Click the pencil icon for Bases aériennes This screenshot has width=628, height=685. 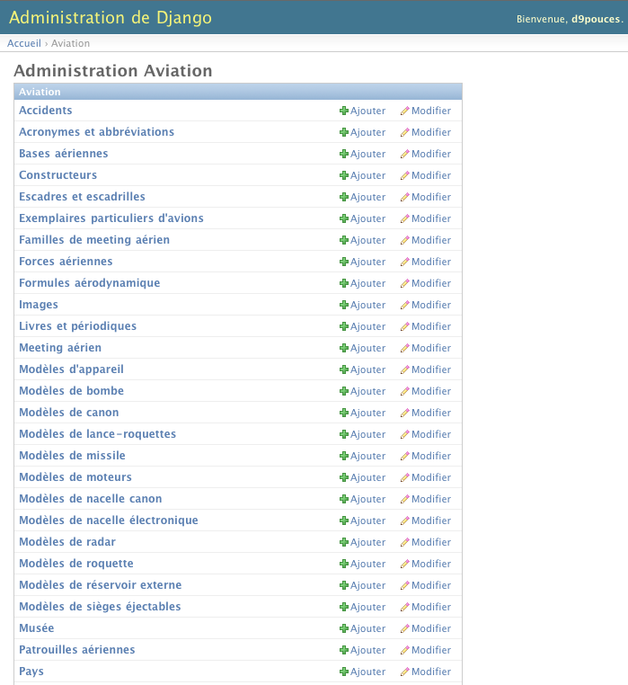pos(404,154)
